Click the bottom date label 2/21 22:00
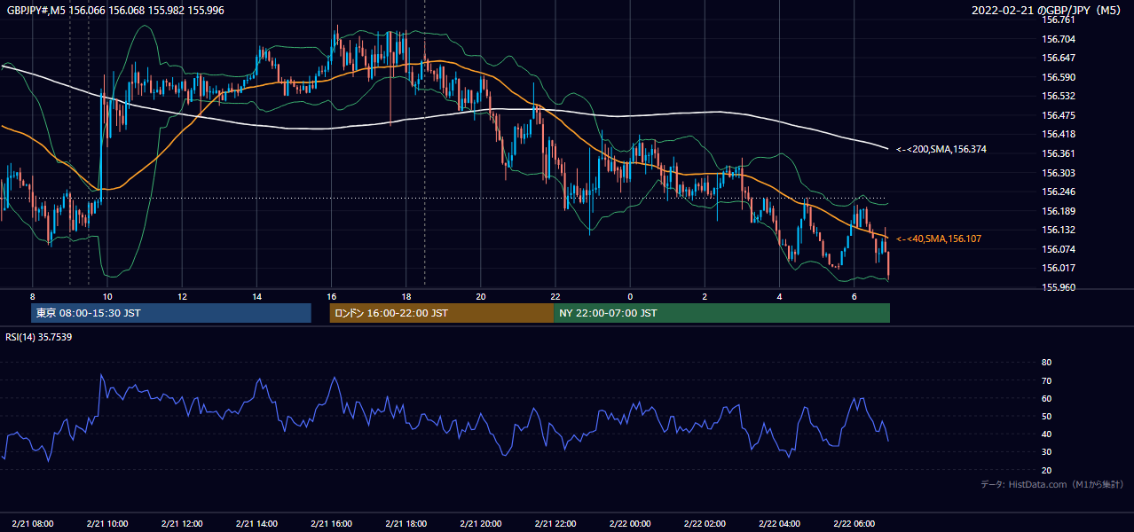This screenshot has width=1134, height=532. click(x=555, y=523)
